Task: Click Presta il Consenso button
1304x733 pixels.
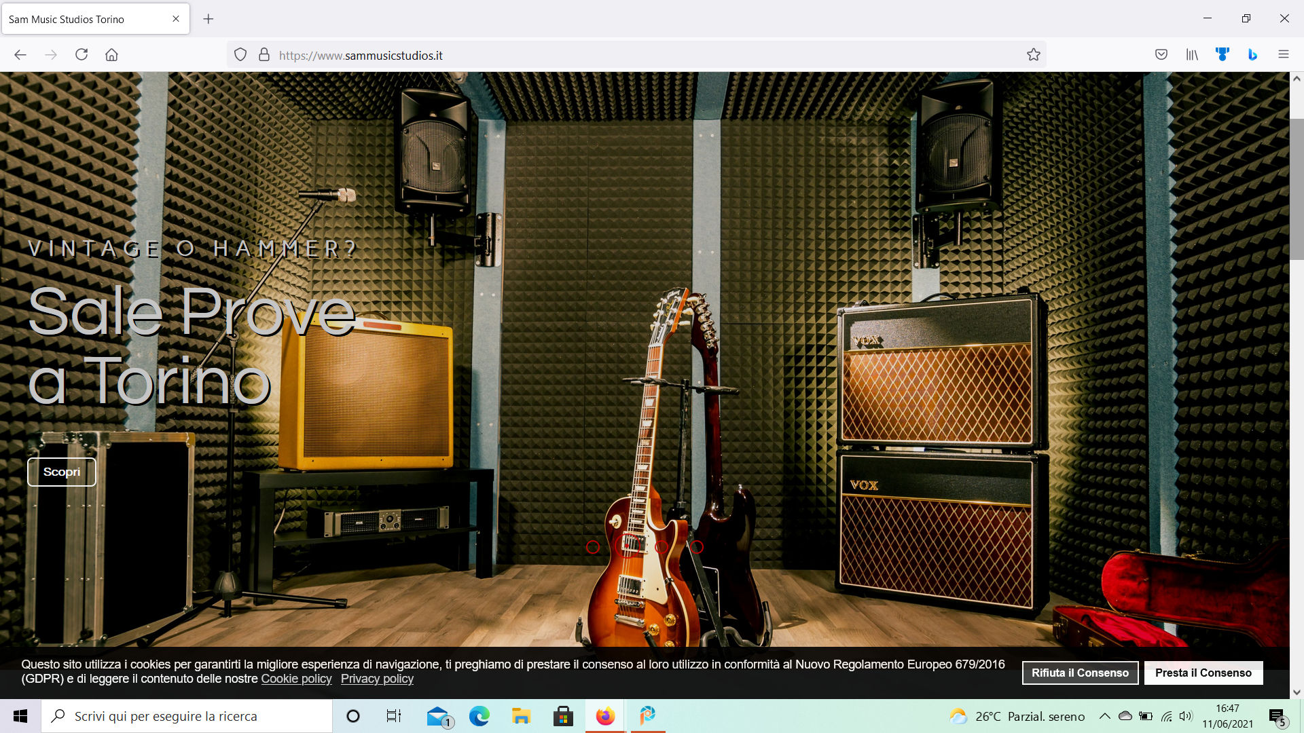Action: click(1203, 673)
